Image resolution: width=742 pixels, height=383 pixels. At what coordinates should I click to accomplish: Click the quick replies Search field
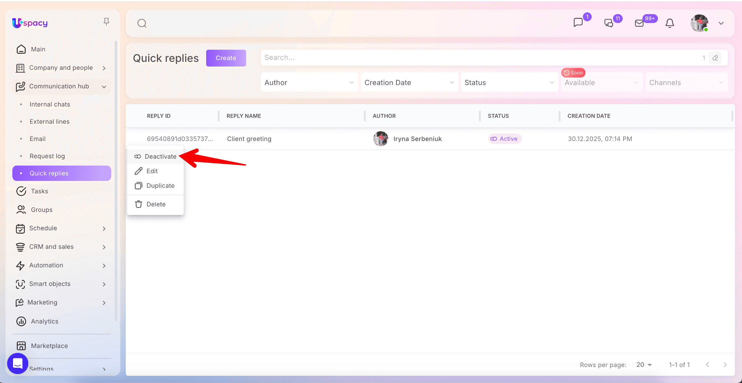click(x=478, y=58)
